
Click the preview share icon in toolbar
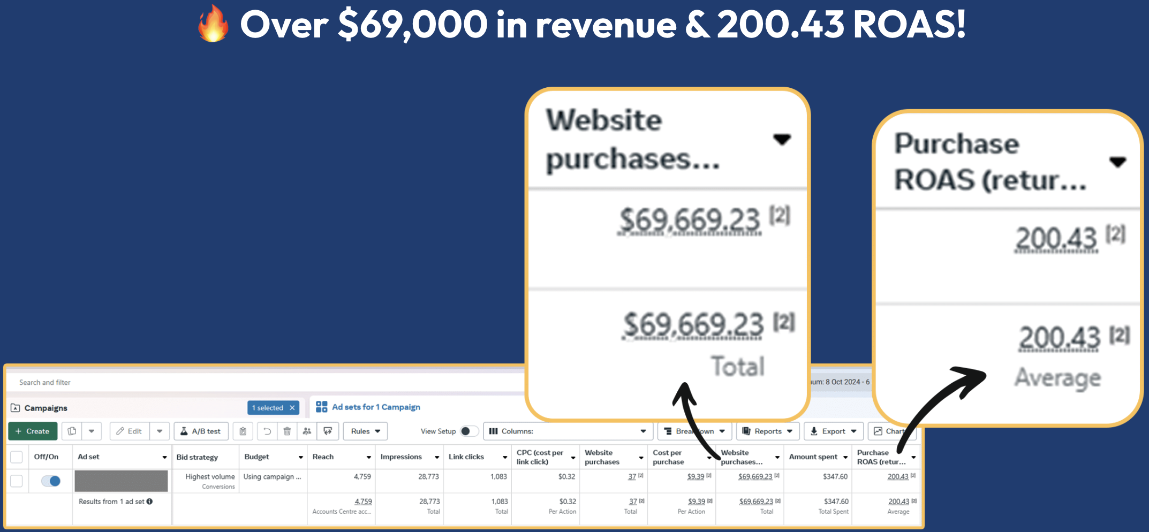point(328,431)
